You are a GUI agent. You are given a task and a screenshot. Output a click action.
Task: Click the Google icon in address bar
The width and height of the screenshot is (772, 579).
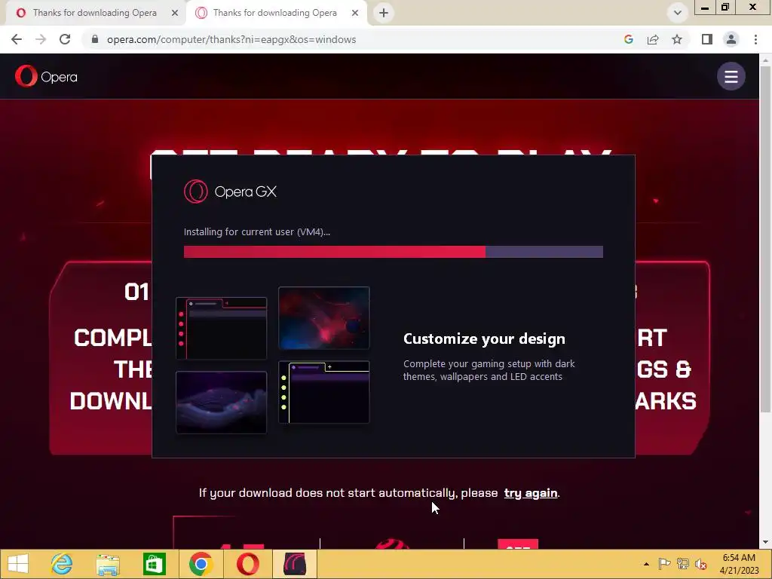click(x=629, y=39)
